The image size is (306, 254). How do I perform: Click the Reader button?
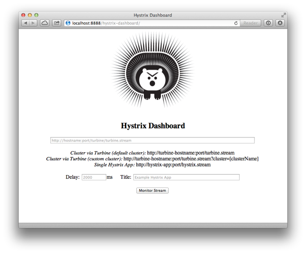(x=251, y=23)
